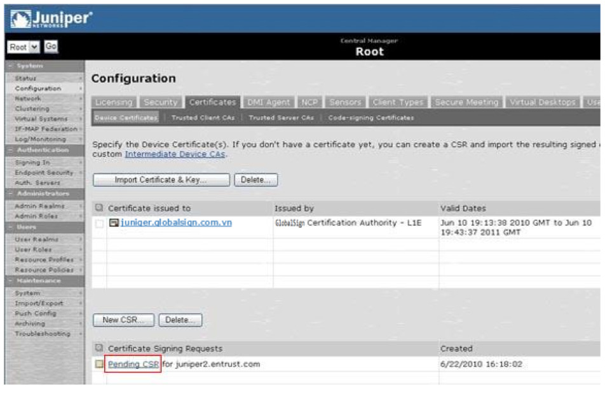
Task: Open the Sensors tab
Action: [x=345, y=102]
